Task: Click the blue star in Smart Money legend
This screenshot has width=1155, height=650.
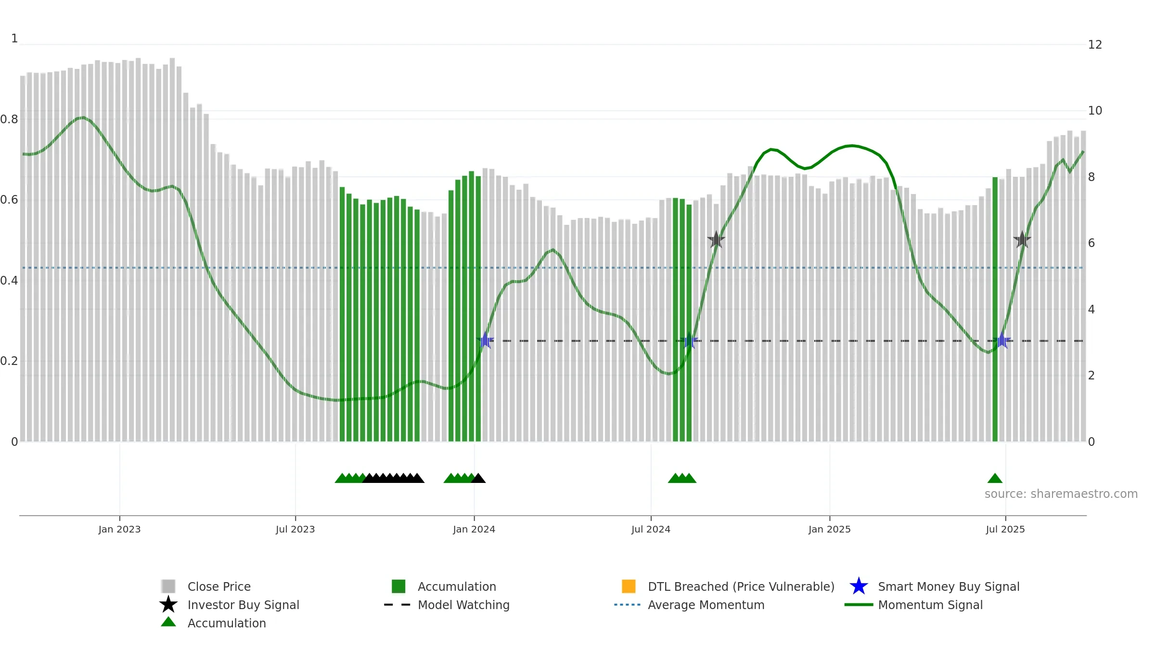Action: coord(859,586)
